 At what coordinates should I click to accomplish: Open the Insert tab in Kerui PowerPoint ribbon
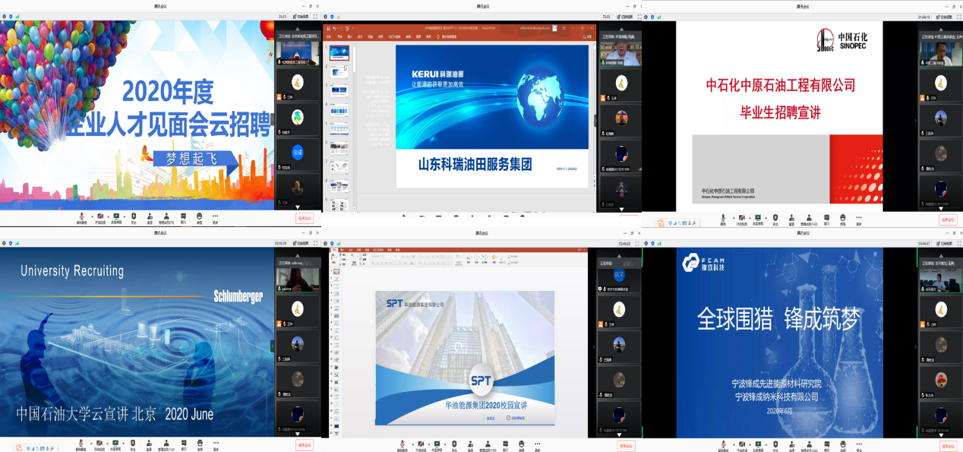350,36
